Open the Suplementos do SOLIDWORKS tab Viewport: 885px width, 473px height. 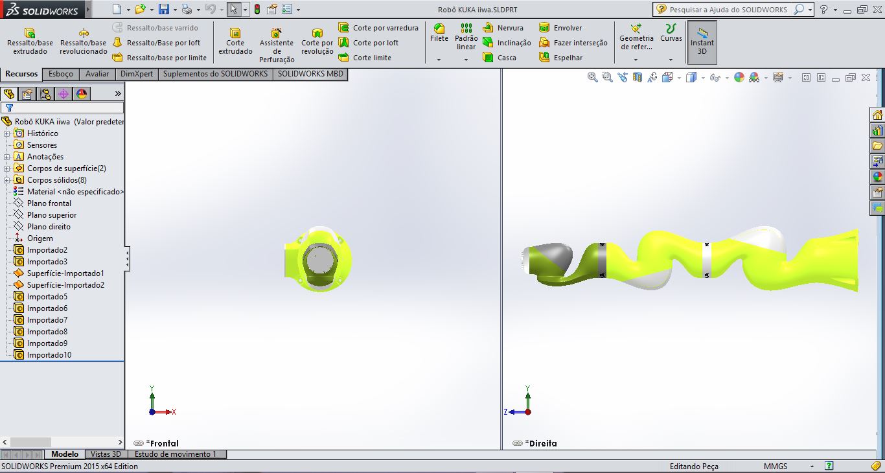215,74
